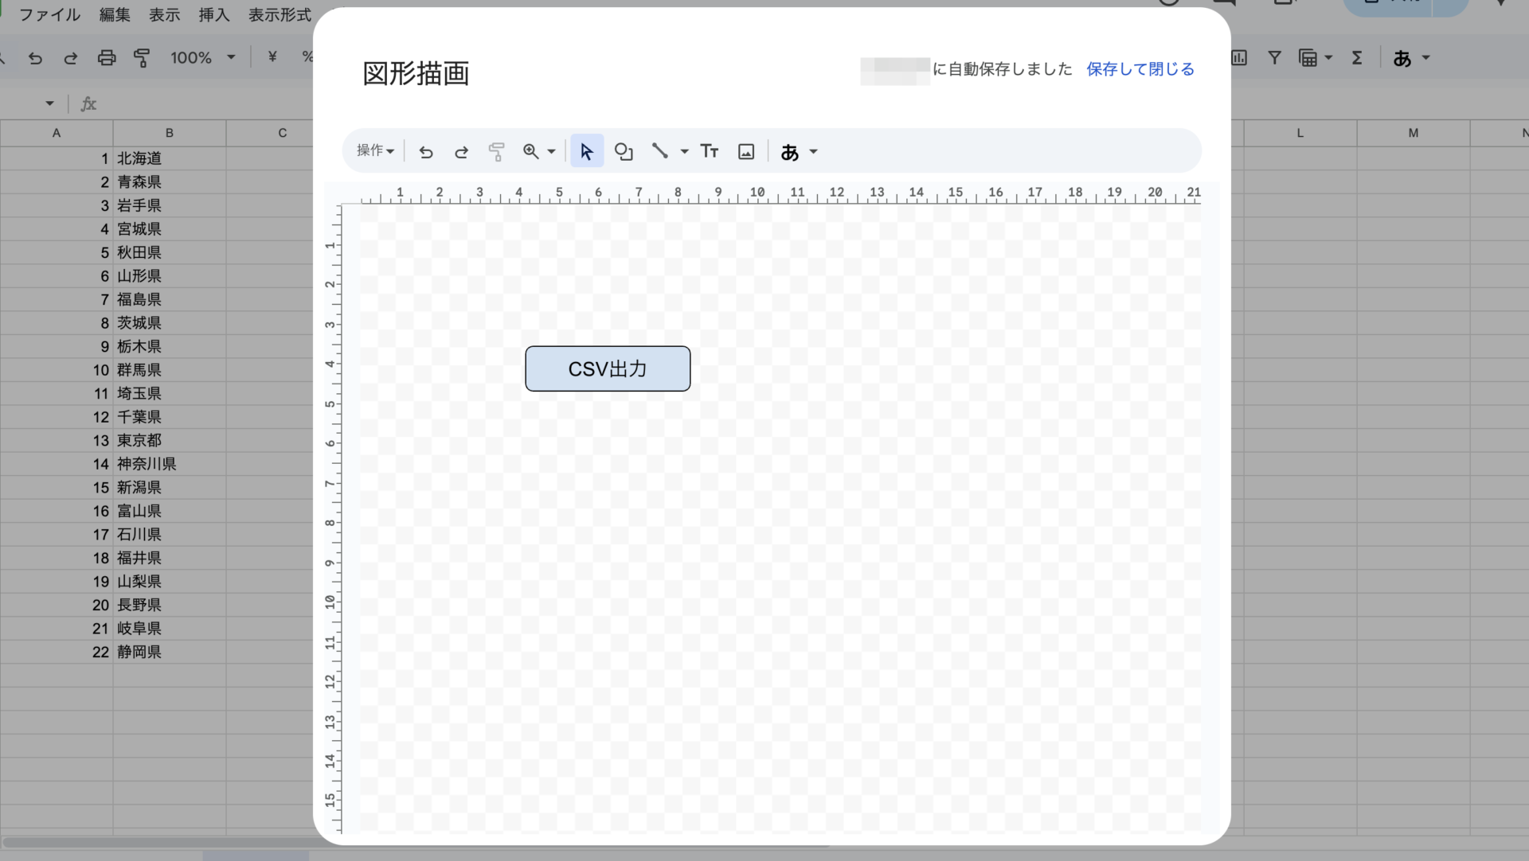Viewport: 1529px width, 861px height.
Task: Click redo in the drawing toolbar
Action: (x=461, y=151)
